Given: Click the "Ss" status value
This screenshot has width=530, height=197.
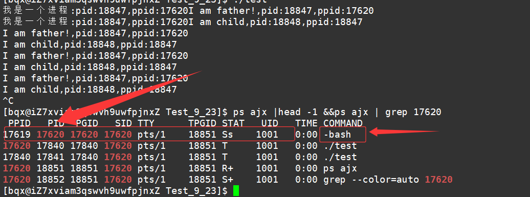Looking at the screenshot, I should (228, 135).
